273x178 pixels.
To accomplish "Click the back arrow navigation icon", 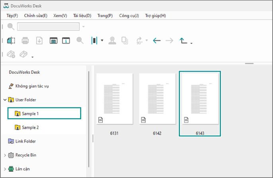I will point(157,40).
